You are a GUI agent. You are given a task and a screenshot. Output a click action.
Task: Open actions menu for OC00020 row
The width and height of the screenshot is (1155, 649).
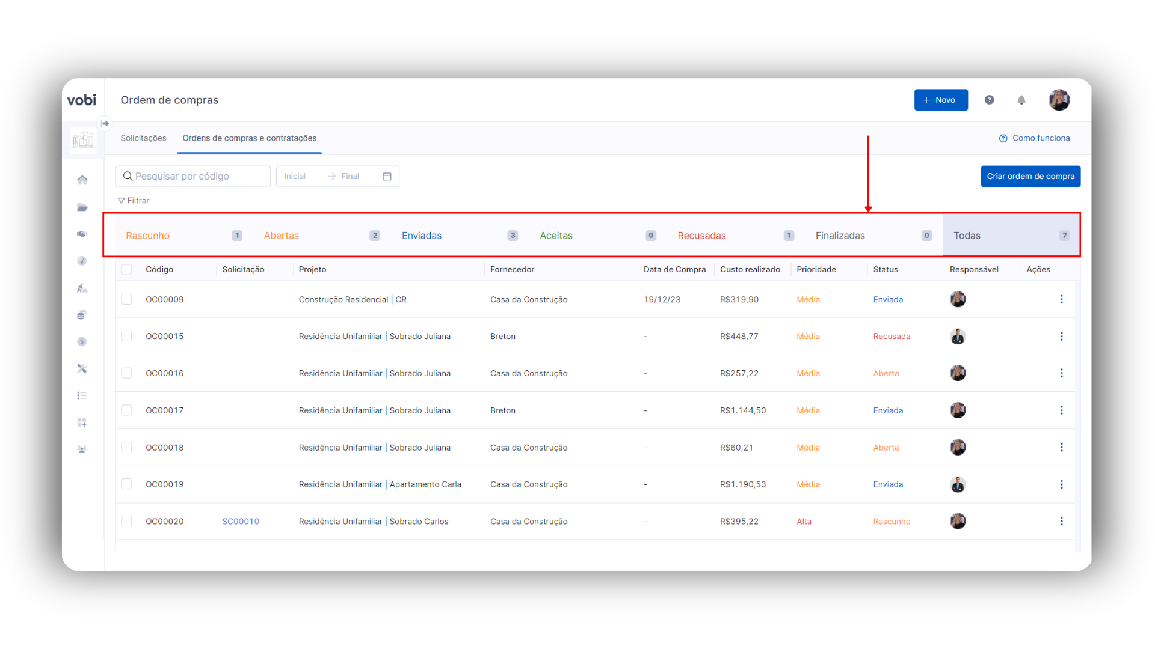coord(1061,522)
